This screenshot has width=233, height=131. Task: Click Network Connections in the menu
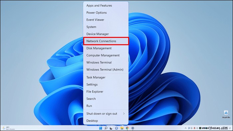[106, 41]
